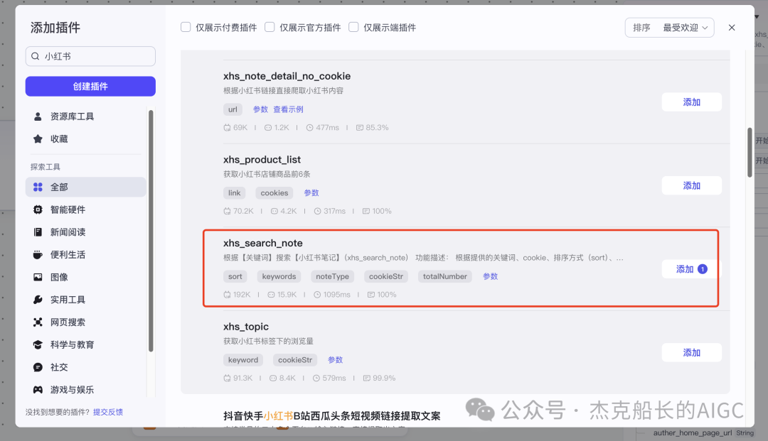Click the totalNumber parameter tag
Image resolution: width=768 pixels, height=441 pixels.
point(444,276)
